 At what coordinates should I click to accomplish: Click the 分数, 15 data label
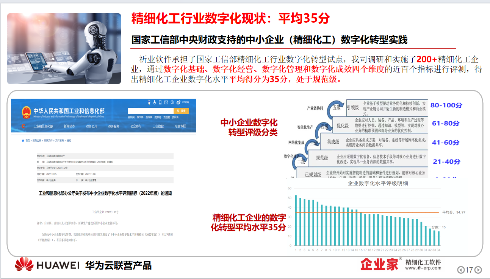pos(438,227)
